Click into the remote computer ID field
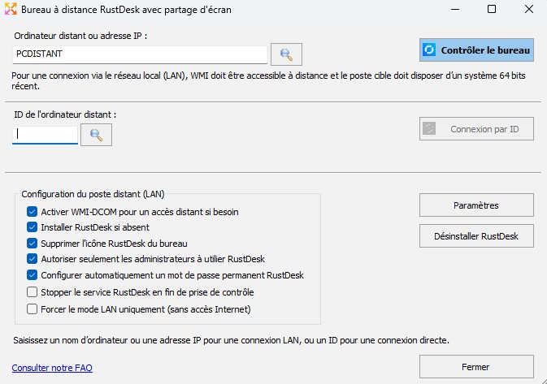547x384 pixels. point(46,135)
